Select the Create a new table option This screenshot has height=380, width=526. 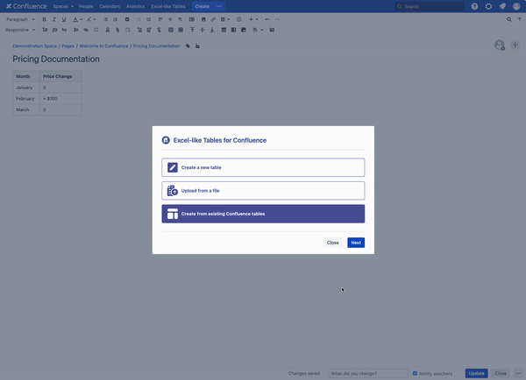coord(263,167)
